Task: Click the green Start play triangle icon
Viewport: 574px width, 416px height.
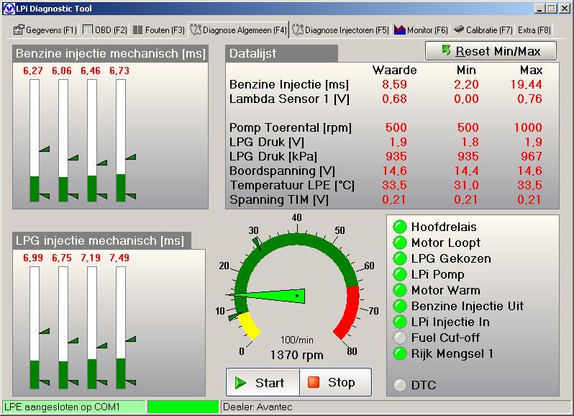Action: [240, 383]
